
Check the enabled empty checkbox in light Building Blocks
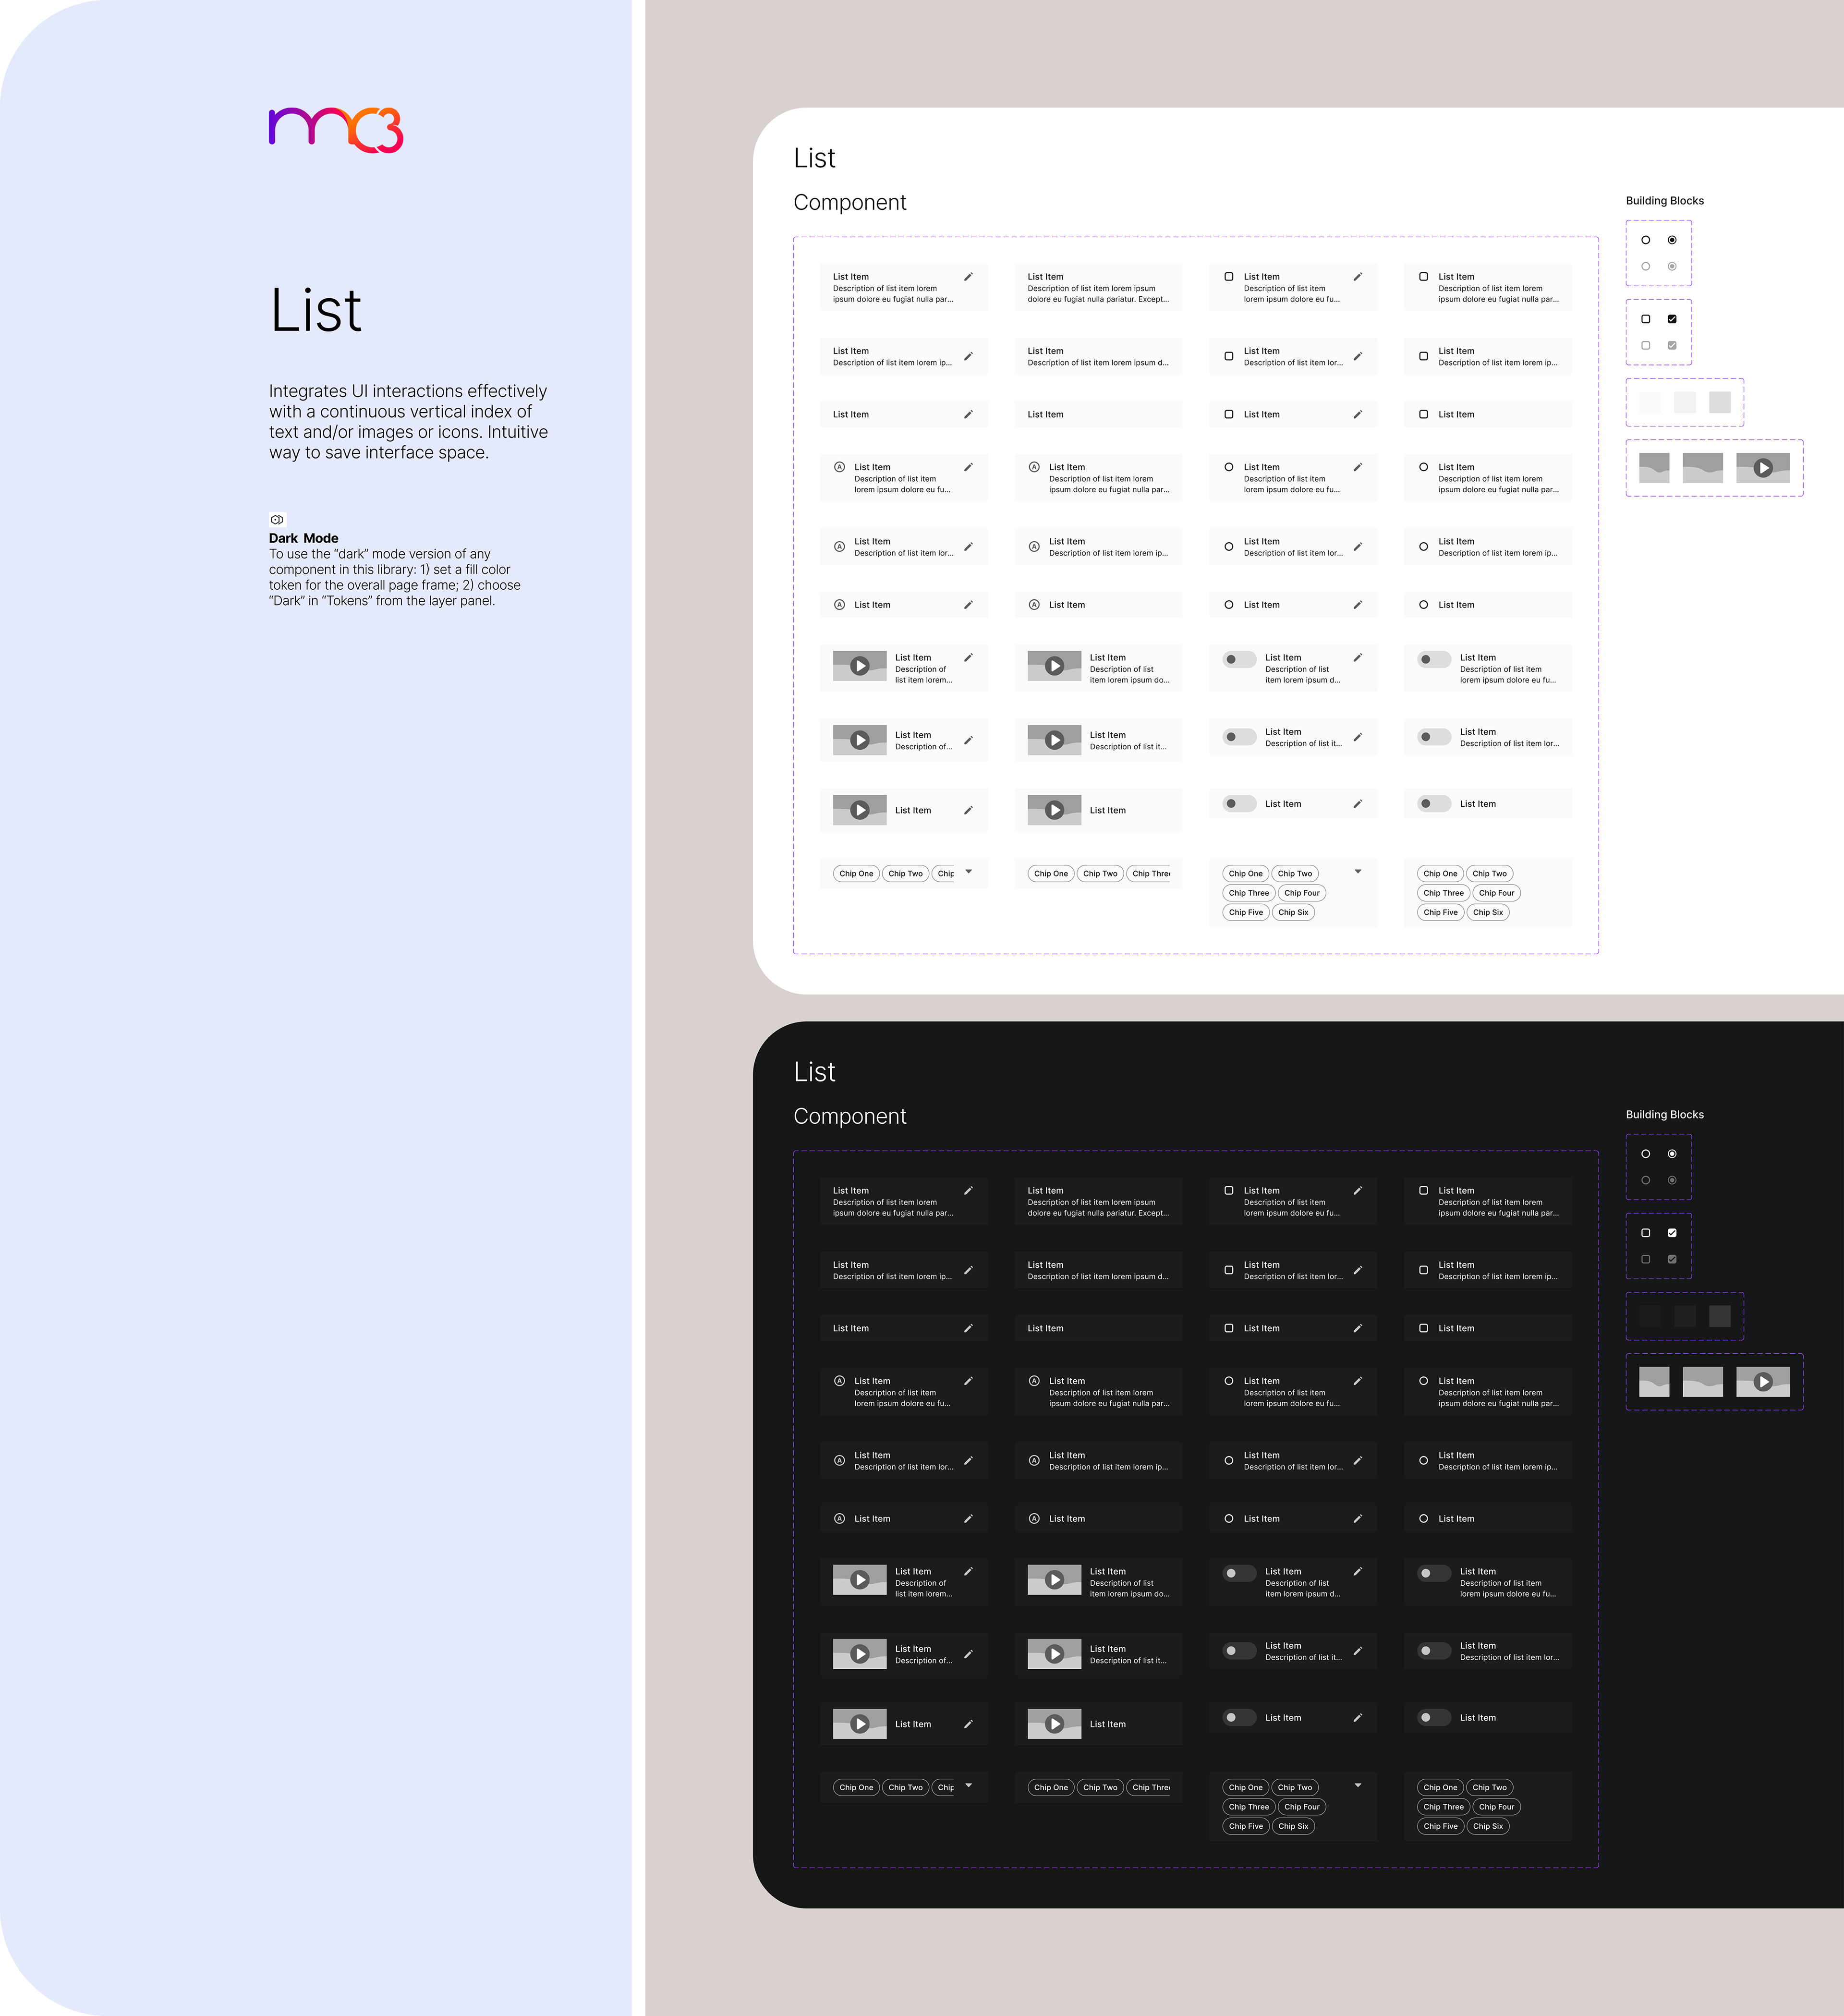point(1645,319)
